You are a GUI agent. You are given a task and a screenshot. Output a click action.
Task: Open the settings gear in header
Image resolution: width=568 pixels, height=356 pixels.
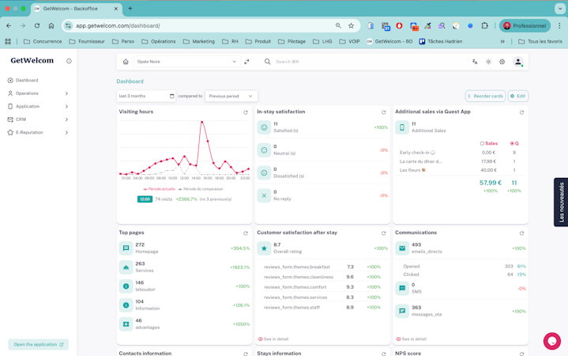pyautogui.click(x=502, y=62)
